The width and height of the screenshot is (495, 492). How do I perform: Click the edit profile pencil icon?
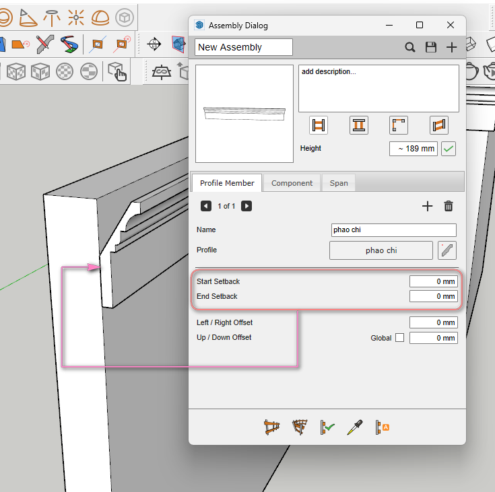[x=447, y=250]
